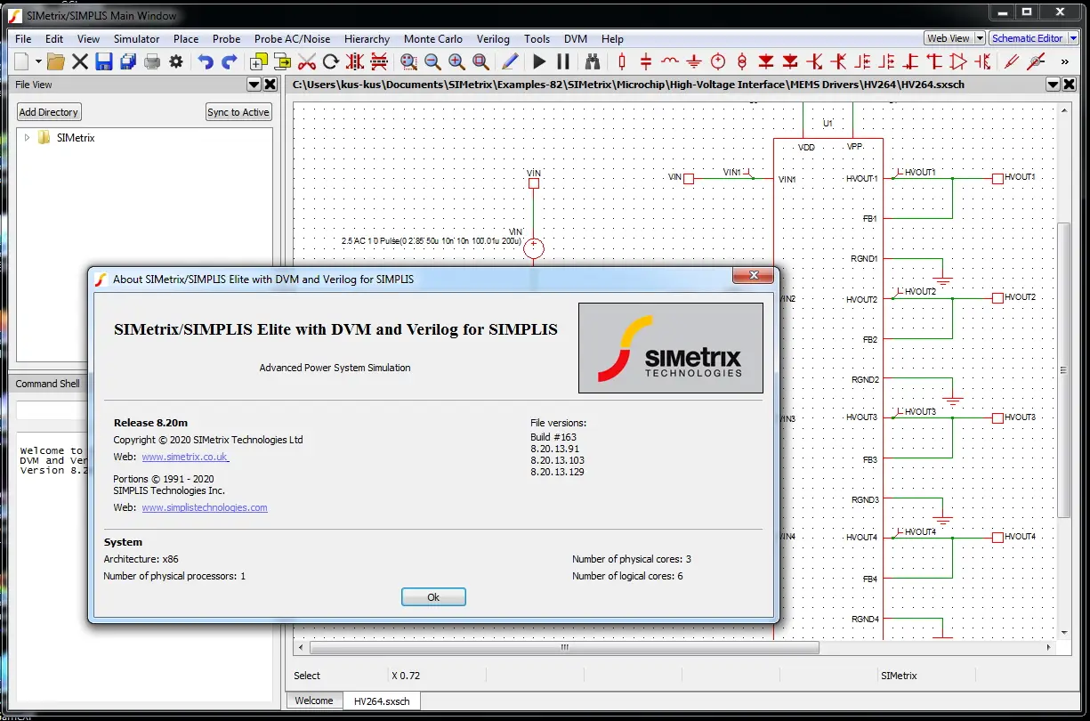Image resolution: width=1090 pixels, height=721 pixels.
Task: Expand the toolbar overflow chevron
Action: 1065,61
